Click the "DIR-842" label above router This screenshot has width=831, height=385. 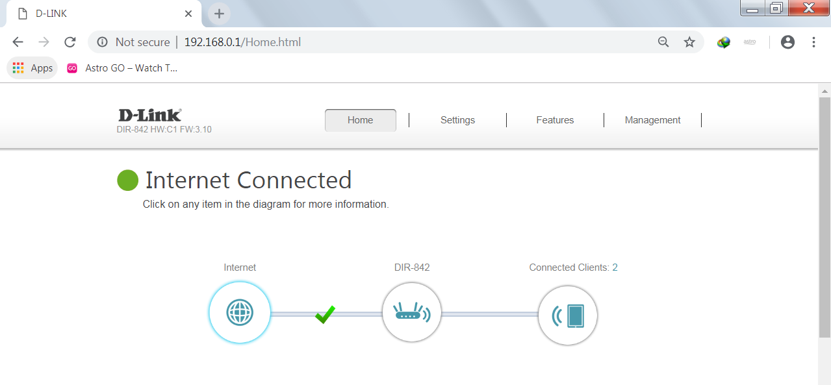pos(412,267)
